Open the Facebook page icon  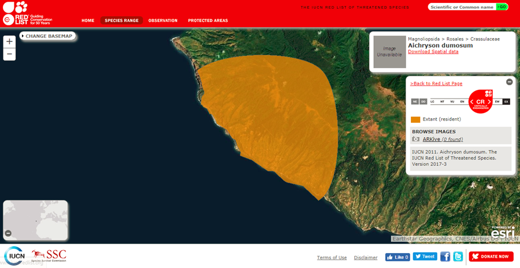click(445, 256)
